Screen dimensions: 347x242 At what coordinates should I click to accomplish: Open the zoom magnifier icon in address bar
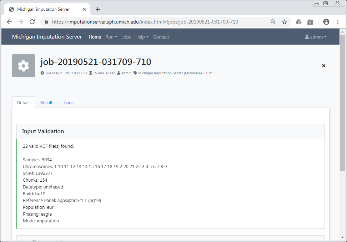coord(273,22)
